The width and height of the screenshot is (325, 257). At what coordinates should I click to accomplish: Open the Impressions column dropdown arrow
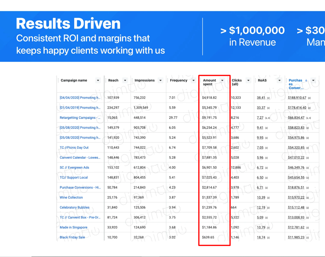coord(160,81)
